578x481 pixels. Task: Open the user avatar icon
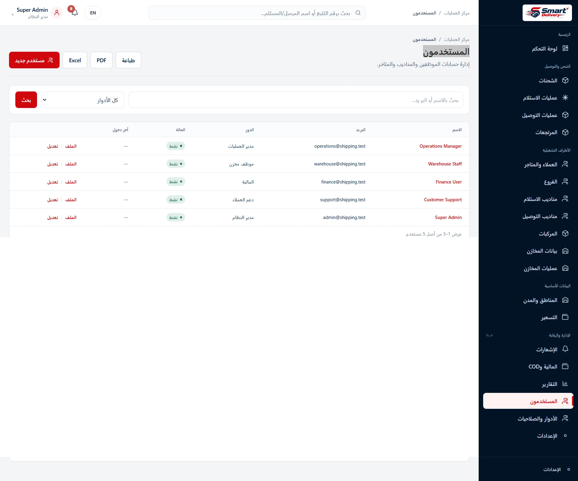pos(57,13)
